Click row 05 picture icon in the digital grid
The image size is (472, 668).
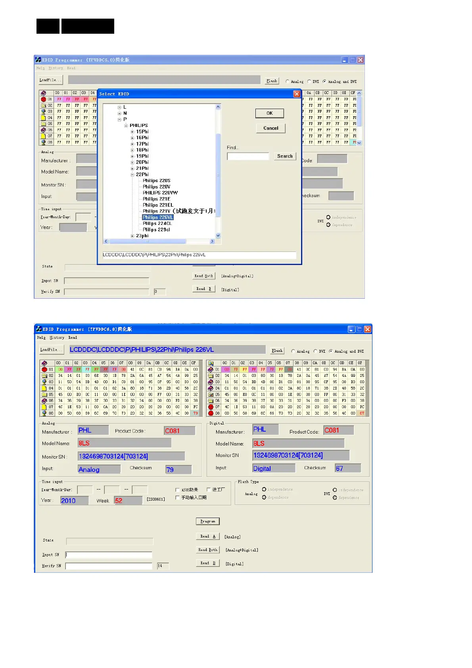pyautogui.click(x=211, y=395)
